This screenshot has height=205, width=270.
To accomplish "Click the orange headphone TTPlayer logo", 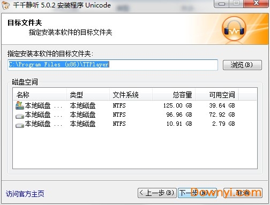I will (234, 29).
